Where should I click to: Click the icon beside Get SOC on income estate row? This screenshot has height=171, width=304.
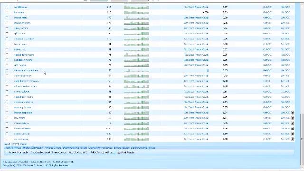tap(293, 123)
